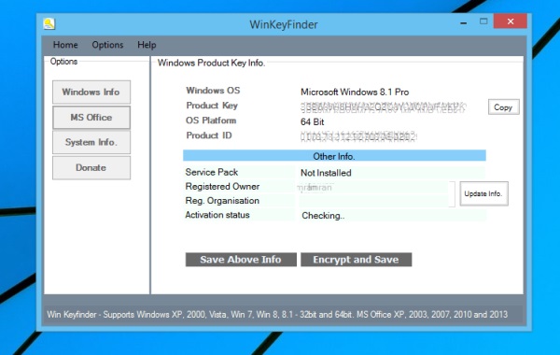Click the Windows OS label
560x355 pixels.
click(213, 91)
